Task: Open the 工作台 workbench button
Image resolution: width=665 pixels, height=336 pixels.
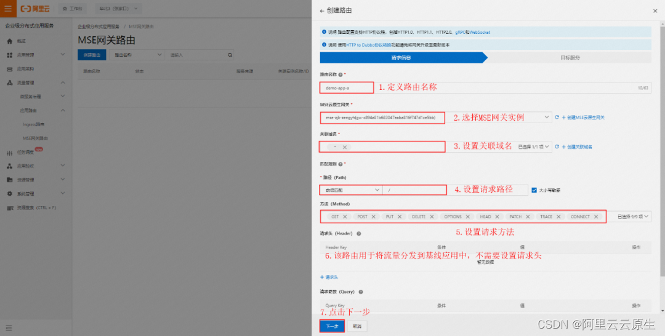Action: coord(72,9)
